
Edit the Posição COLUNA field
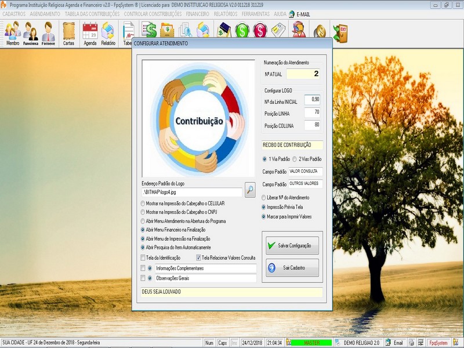click(x=312, y=125)
